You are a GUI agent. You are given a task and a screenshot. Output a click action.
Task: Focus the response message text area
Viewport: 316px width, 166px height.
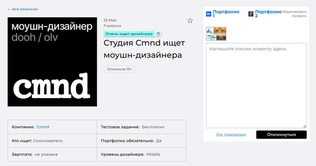click(256, 86)
